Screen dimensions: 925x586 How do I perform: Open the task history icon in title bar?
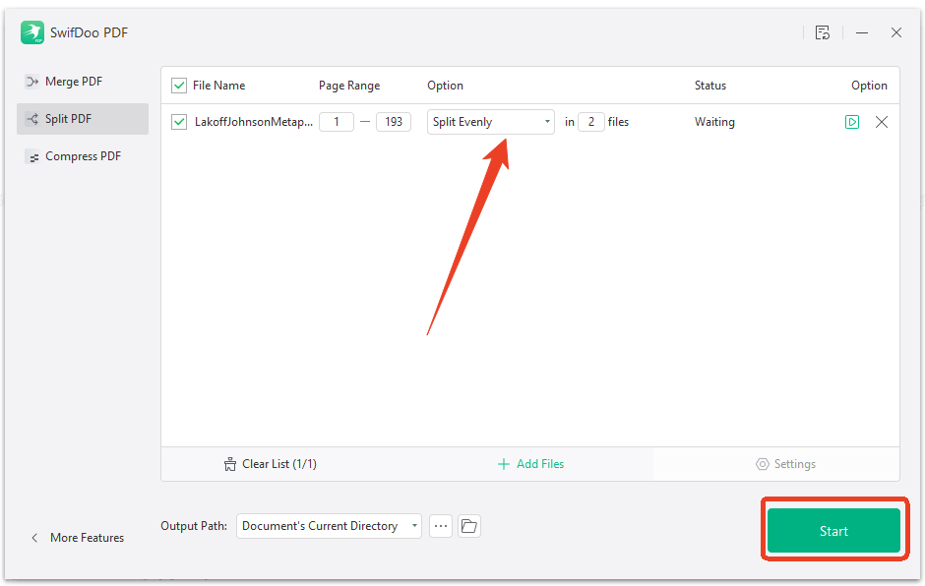[x=823, y=32]
